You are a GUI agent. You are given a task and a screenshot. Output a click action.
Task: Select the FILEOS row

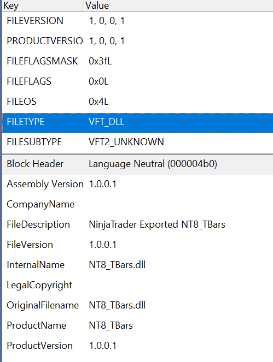(x=138, y=102)
